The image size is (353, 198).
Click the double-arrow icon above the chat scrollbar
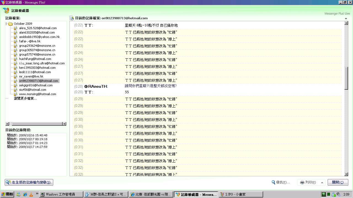click(346, 18)
